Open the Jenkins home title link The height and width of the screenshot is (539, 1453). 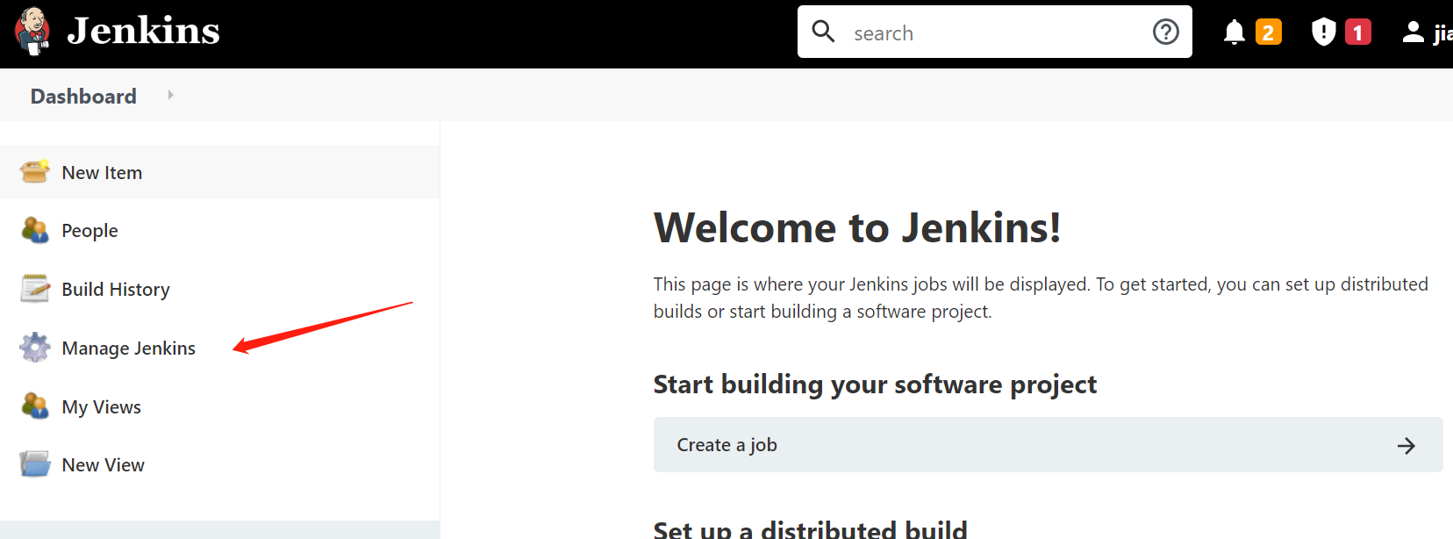pyautogui.click(x=144, y=32)
